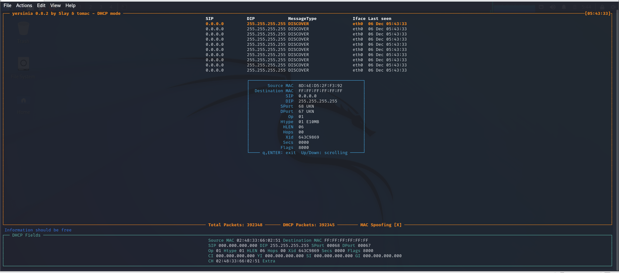Click the Iface column header
The width and height of the screenshot is (619, 273).
click(x=359, y=19)
